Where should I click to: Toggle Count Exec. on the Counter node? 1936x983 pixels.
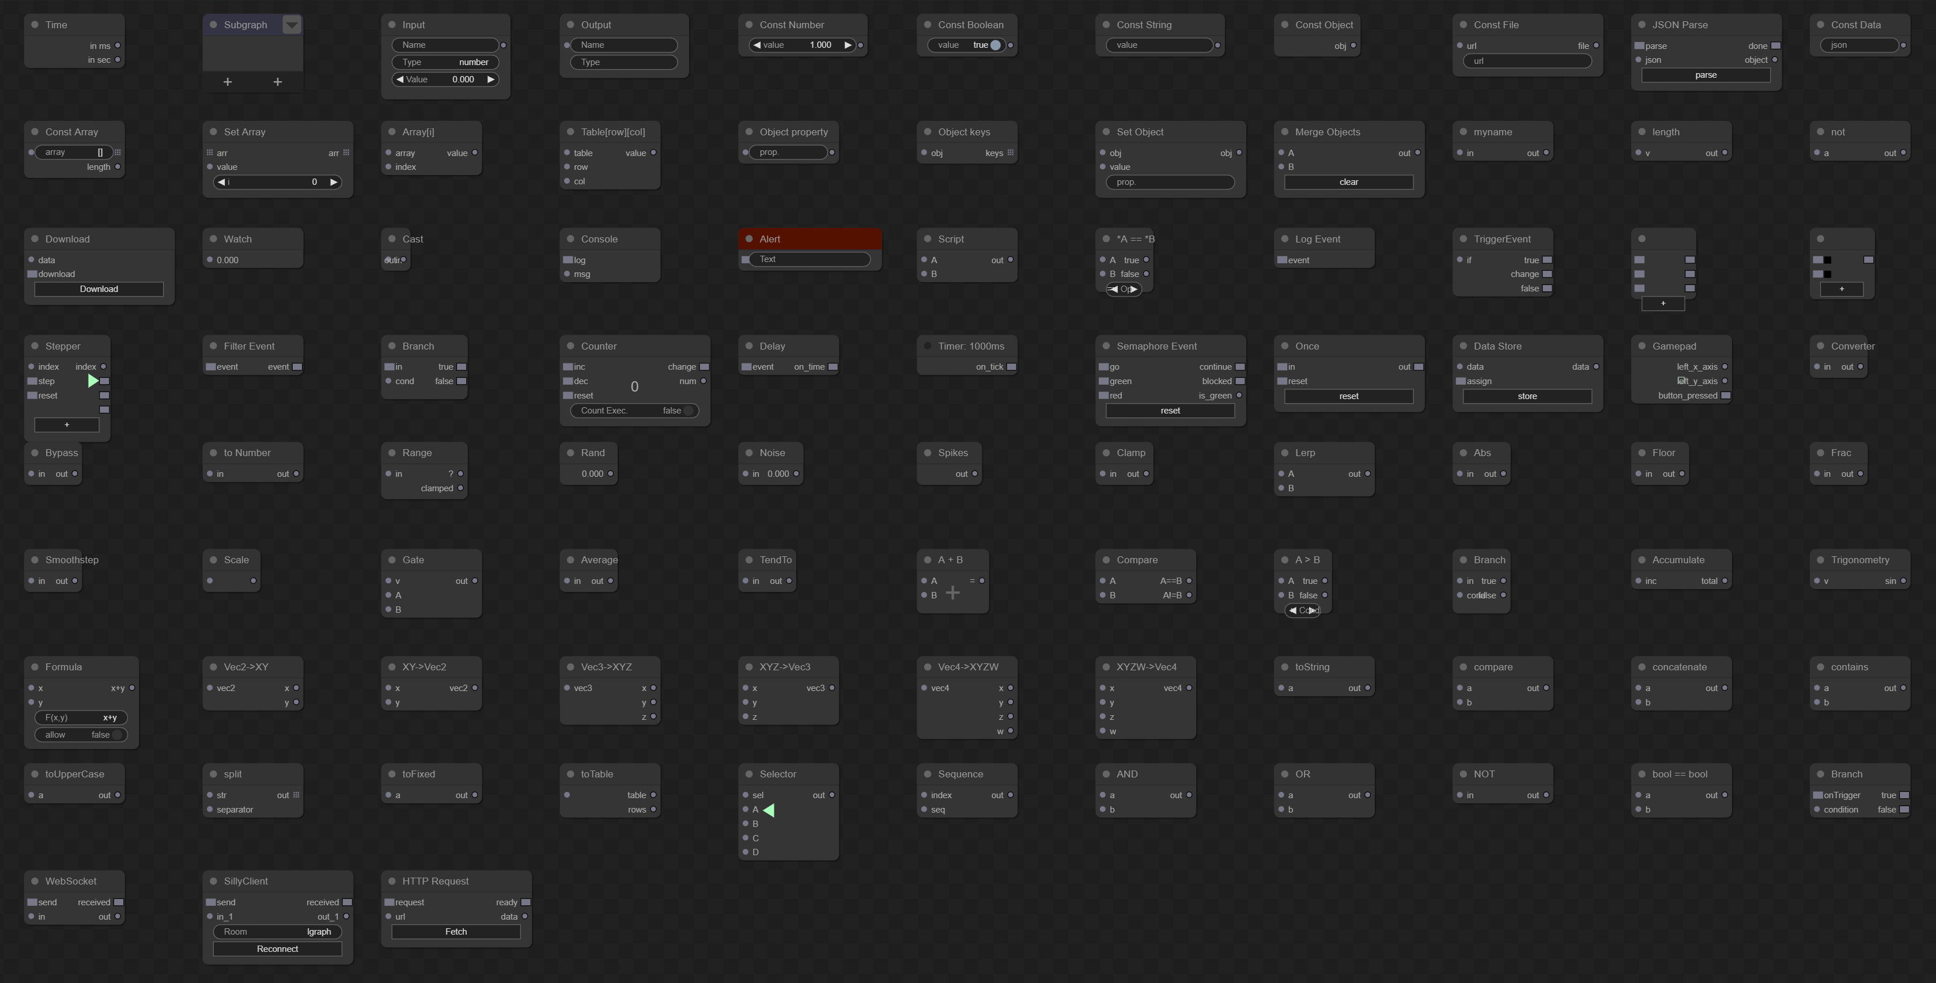coord(687,411)
